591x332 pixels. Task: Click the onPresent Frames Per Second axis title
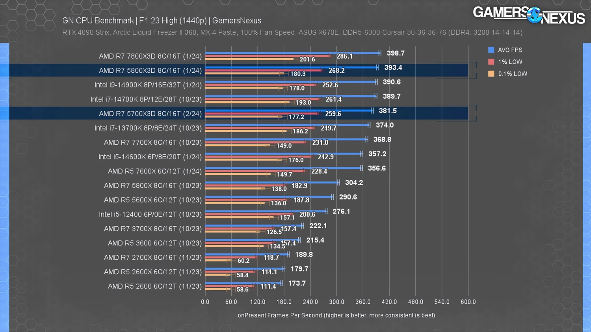[336, 315]
